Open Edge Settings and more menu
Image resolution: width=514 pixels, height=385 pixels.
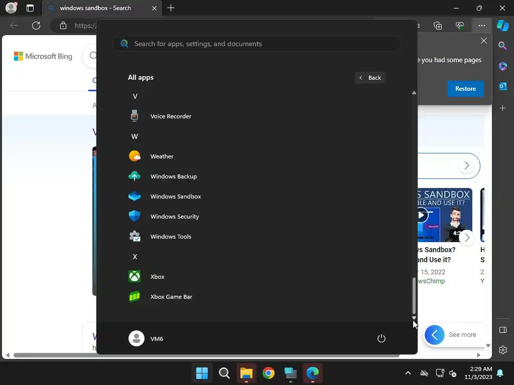tap(482, 26)
